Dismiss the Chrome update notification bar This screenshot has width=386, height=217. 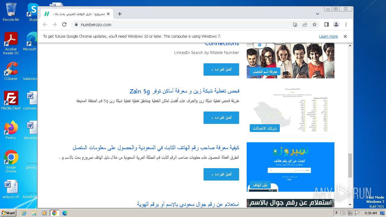345,36
